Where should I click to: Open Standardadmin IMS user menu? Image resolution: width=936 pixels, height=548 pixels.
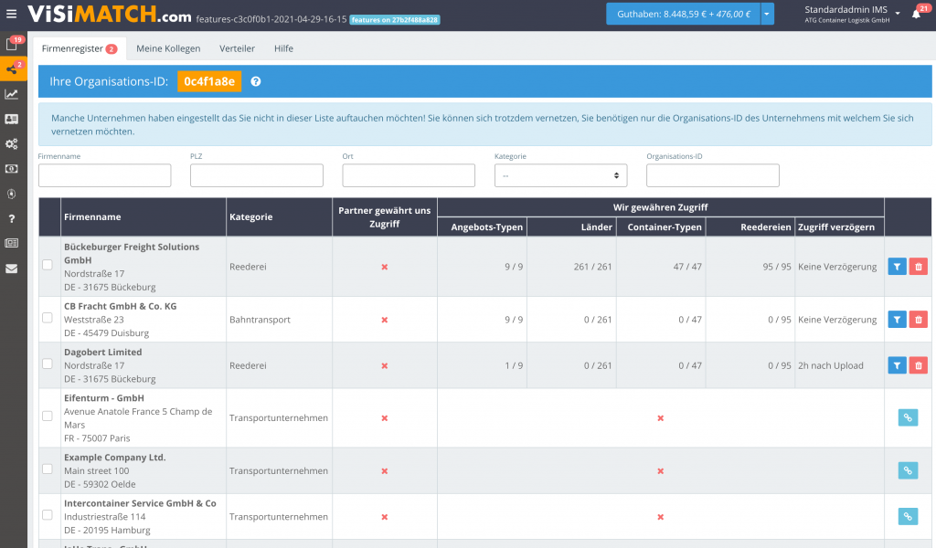tap(851, 14)
